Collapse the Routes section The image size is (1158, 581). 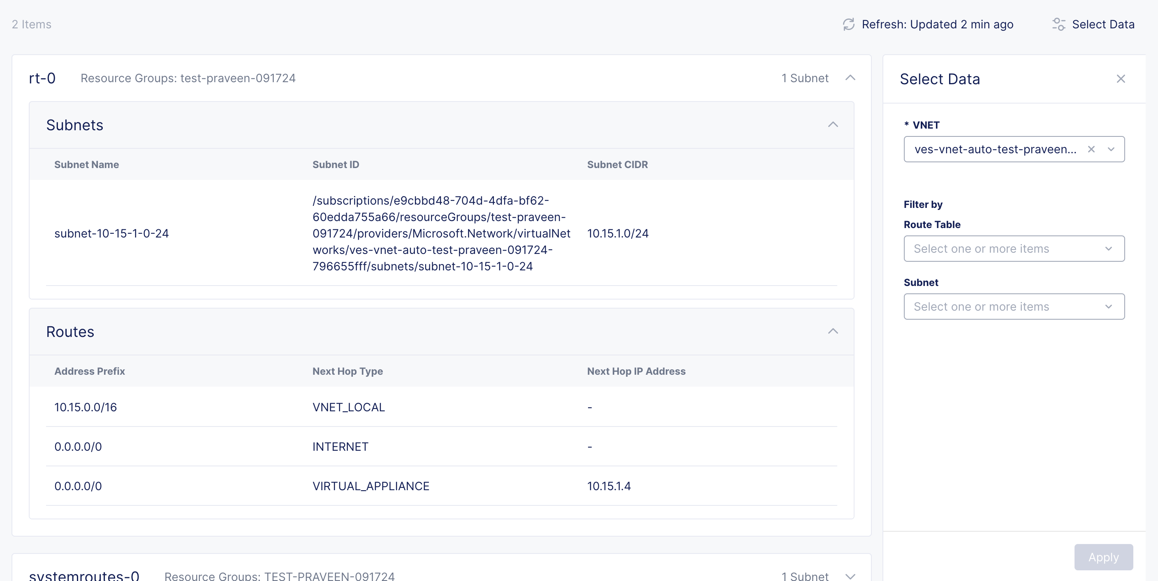tap(834, 332)
